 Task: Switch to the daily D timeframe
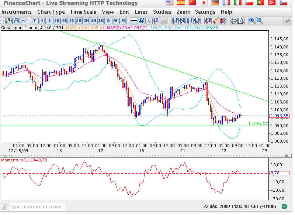(x=108, y=20)
